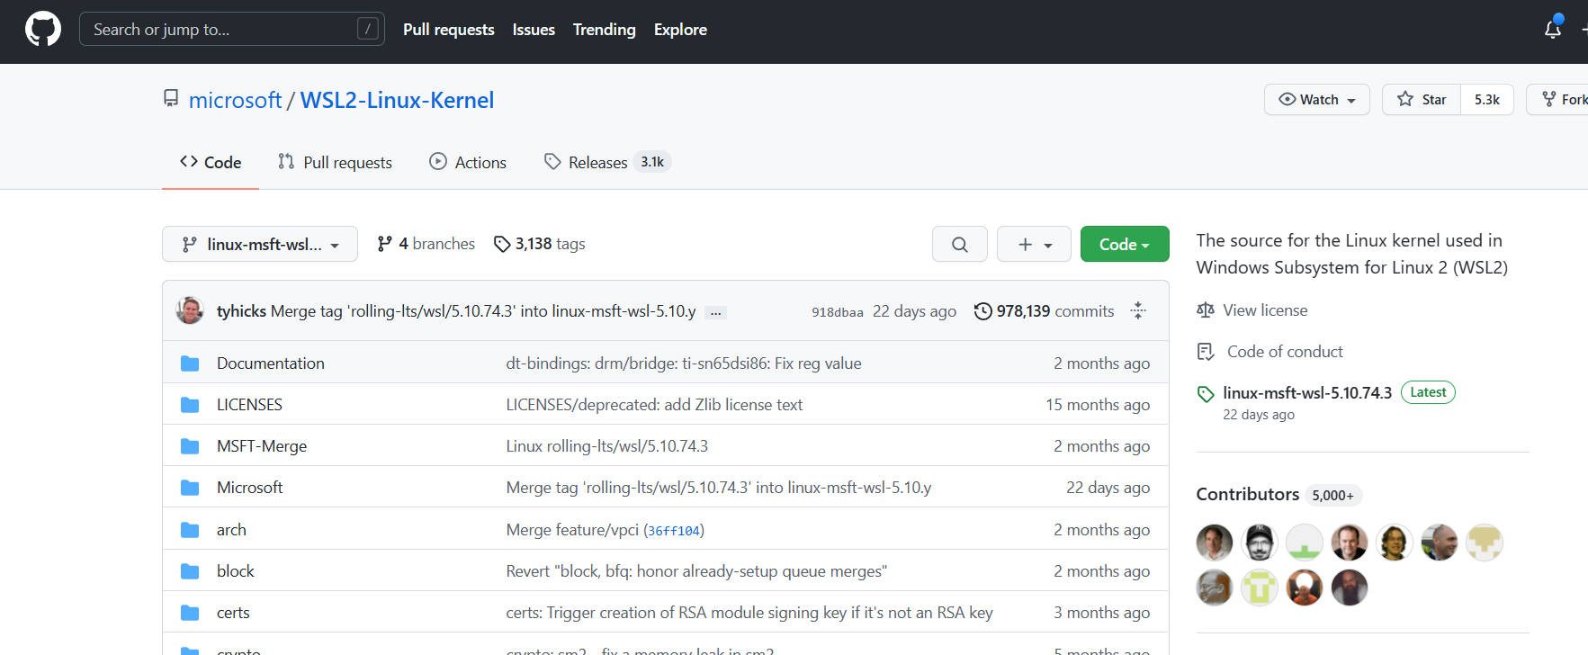Click the first contributor avatar
Image resolution: width=1588 pixels, height=655 pixels.
tap(1215, 543)
